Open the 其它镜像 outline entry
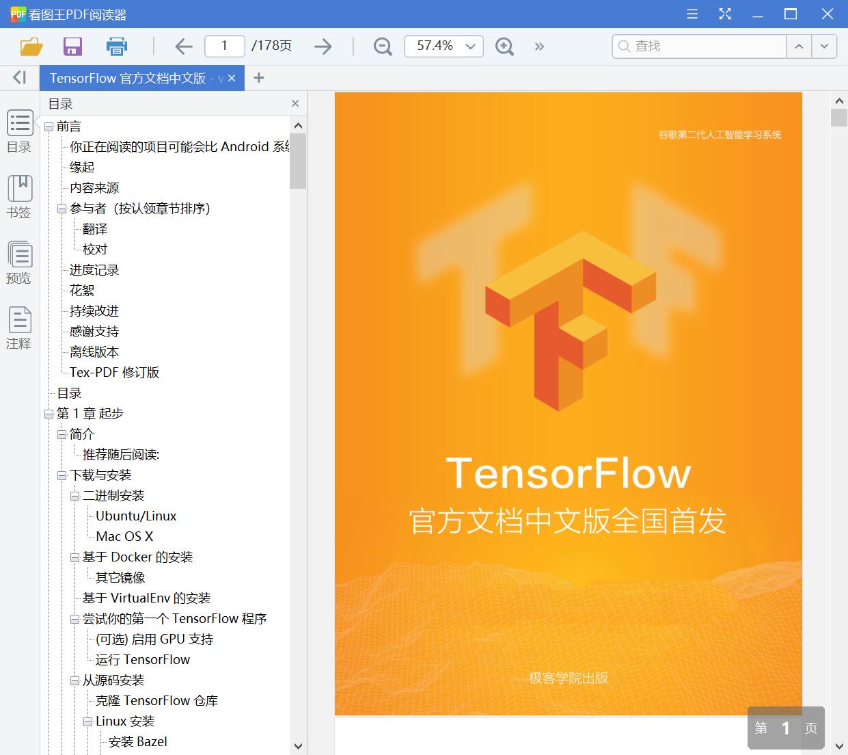This screenshot has height=755, width=848. coord(120,577)
